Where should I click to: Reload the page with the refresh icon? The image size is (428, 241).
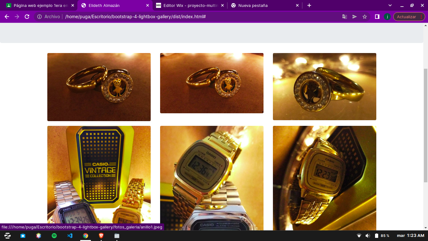coord(27,17)
